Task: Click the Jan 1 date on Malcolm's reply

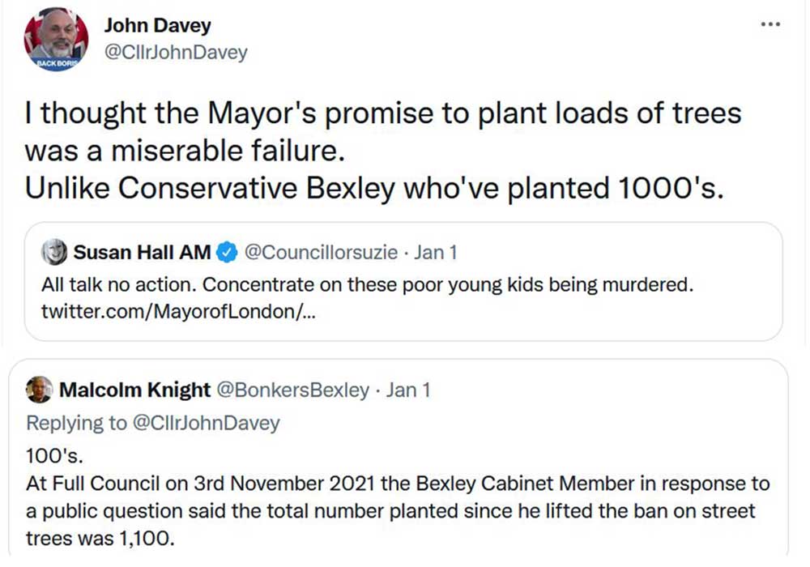Action: (408, 390)
